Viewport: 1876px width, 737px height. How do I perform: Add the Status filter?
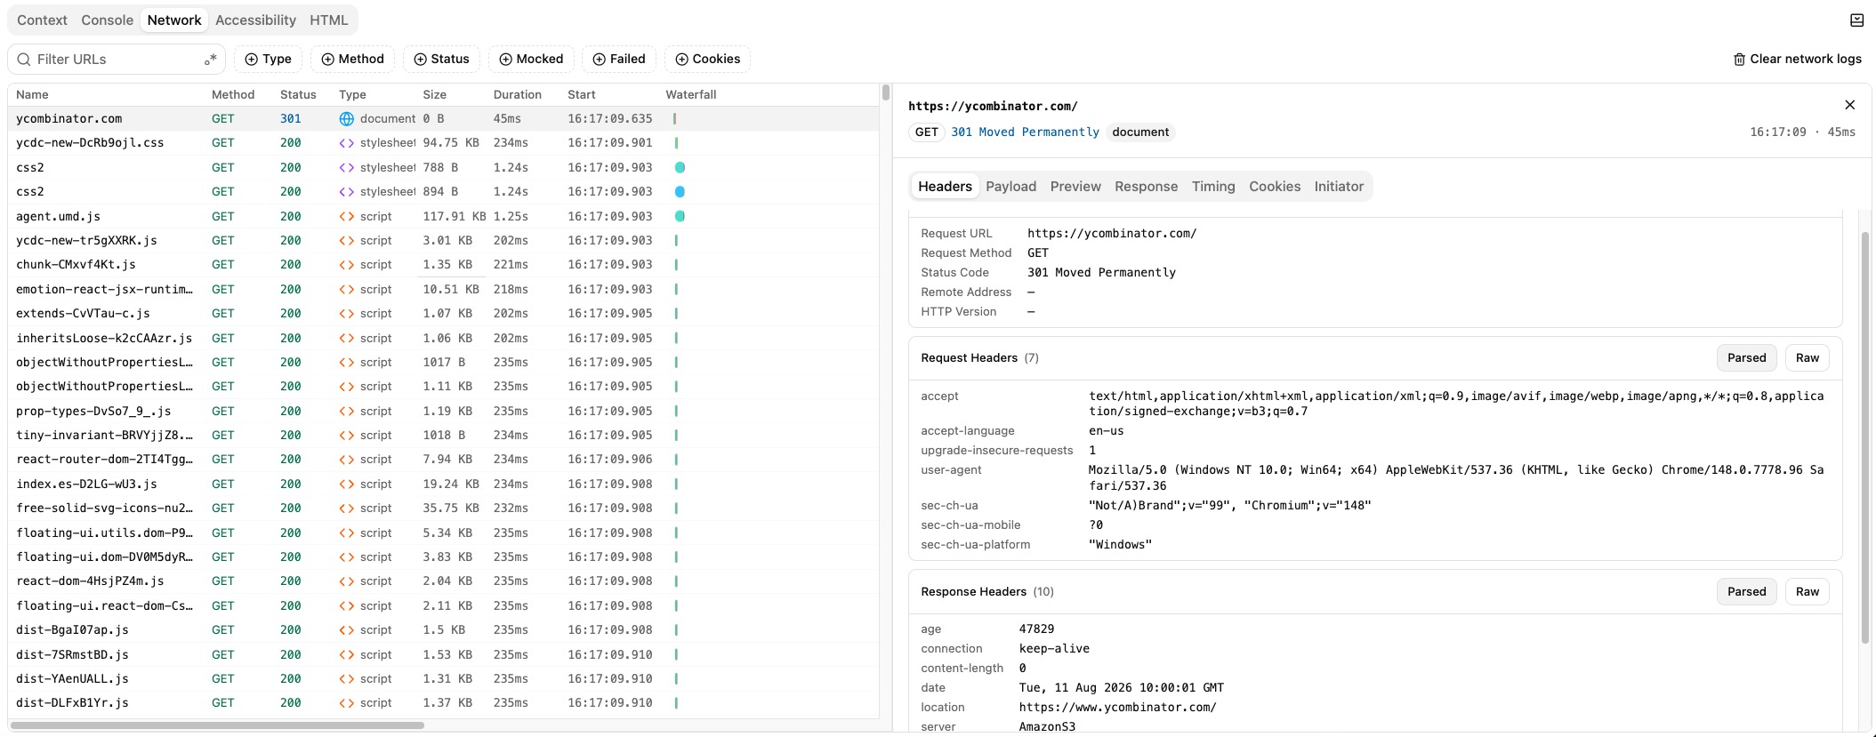[441, 60]
